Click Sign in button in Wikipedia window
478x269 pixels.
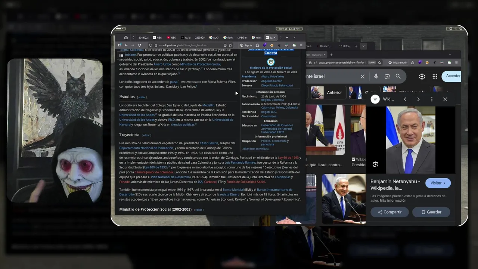click(246, 45)
